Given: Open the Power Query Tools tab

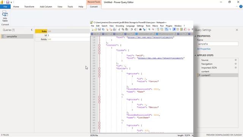Looking at the screenshot, I should coord(70,7).
